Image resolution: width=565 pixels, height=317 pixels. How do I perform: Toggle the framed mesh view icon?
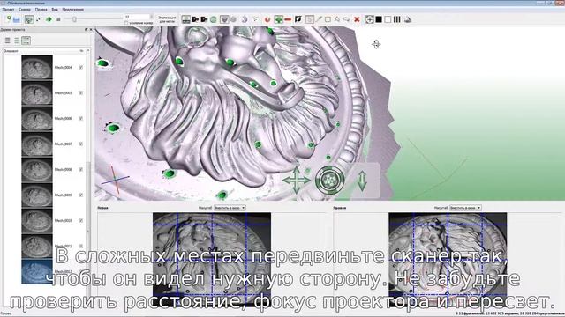[224, 19]
